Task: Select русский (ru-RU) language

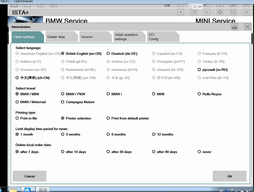Action: [x=213, y=70]
